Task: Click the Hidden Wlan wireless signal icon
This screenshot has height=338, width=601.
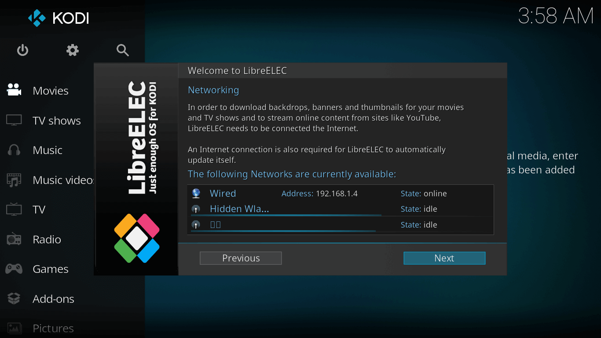Action: [x=196, y=209]
